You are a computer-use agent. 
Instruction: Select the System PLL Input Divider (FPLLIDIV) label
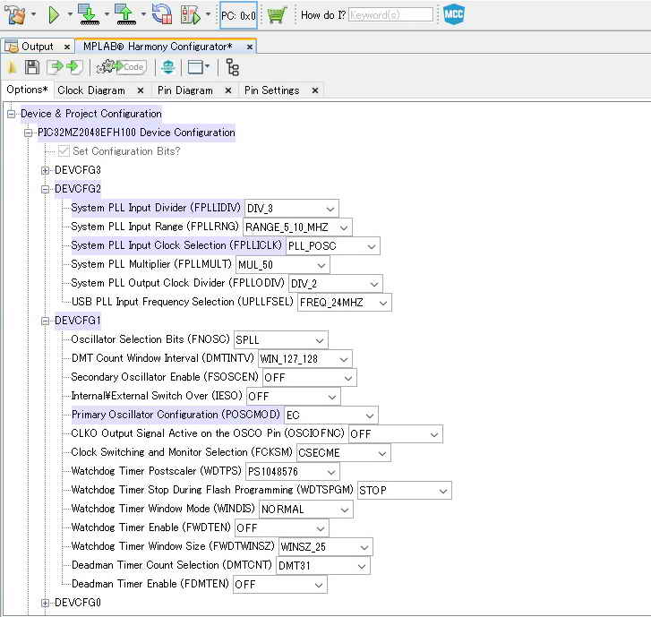[x=156, y=208]
